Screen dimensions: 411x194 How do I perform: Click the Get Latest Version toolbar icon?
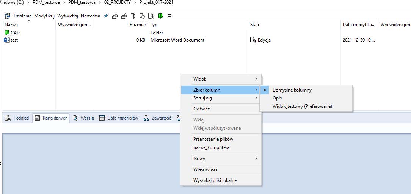pyautogui.click(x=133, y=16)
